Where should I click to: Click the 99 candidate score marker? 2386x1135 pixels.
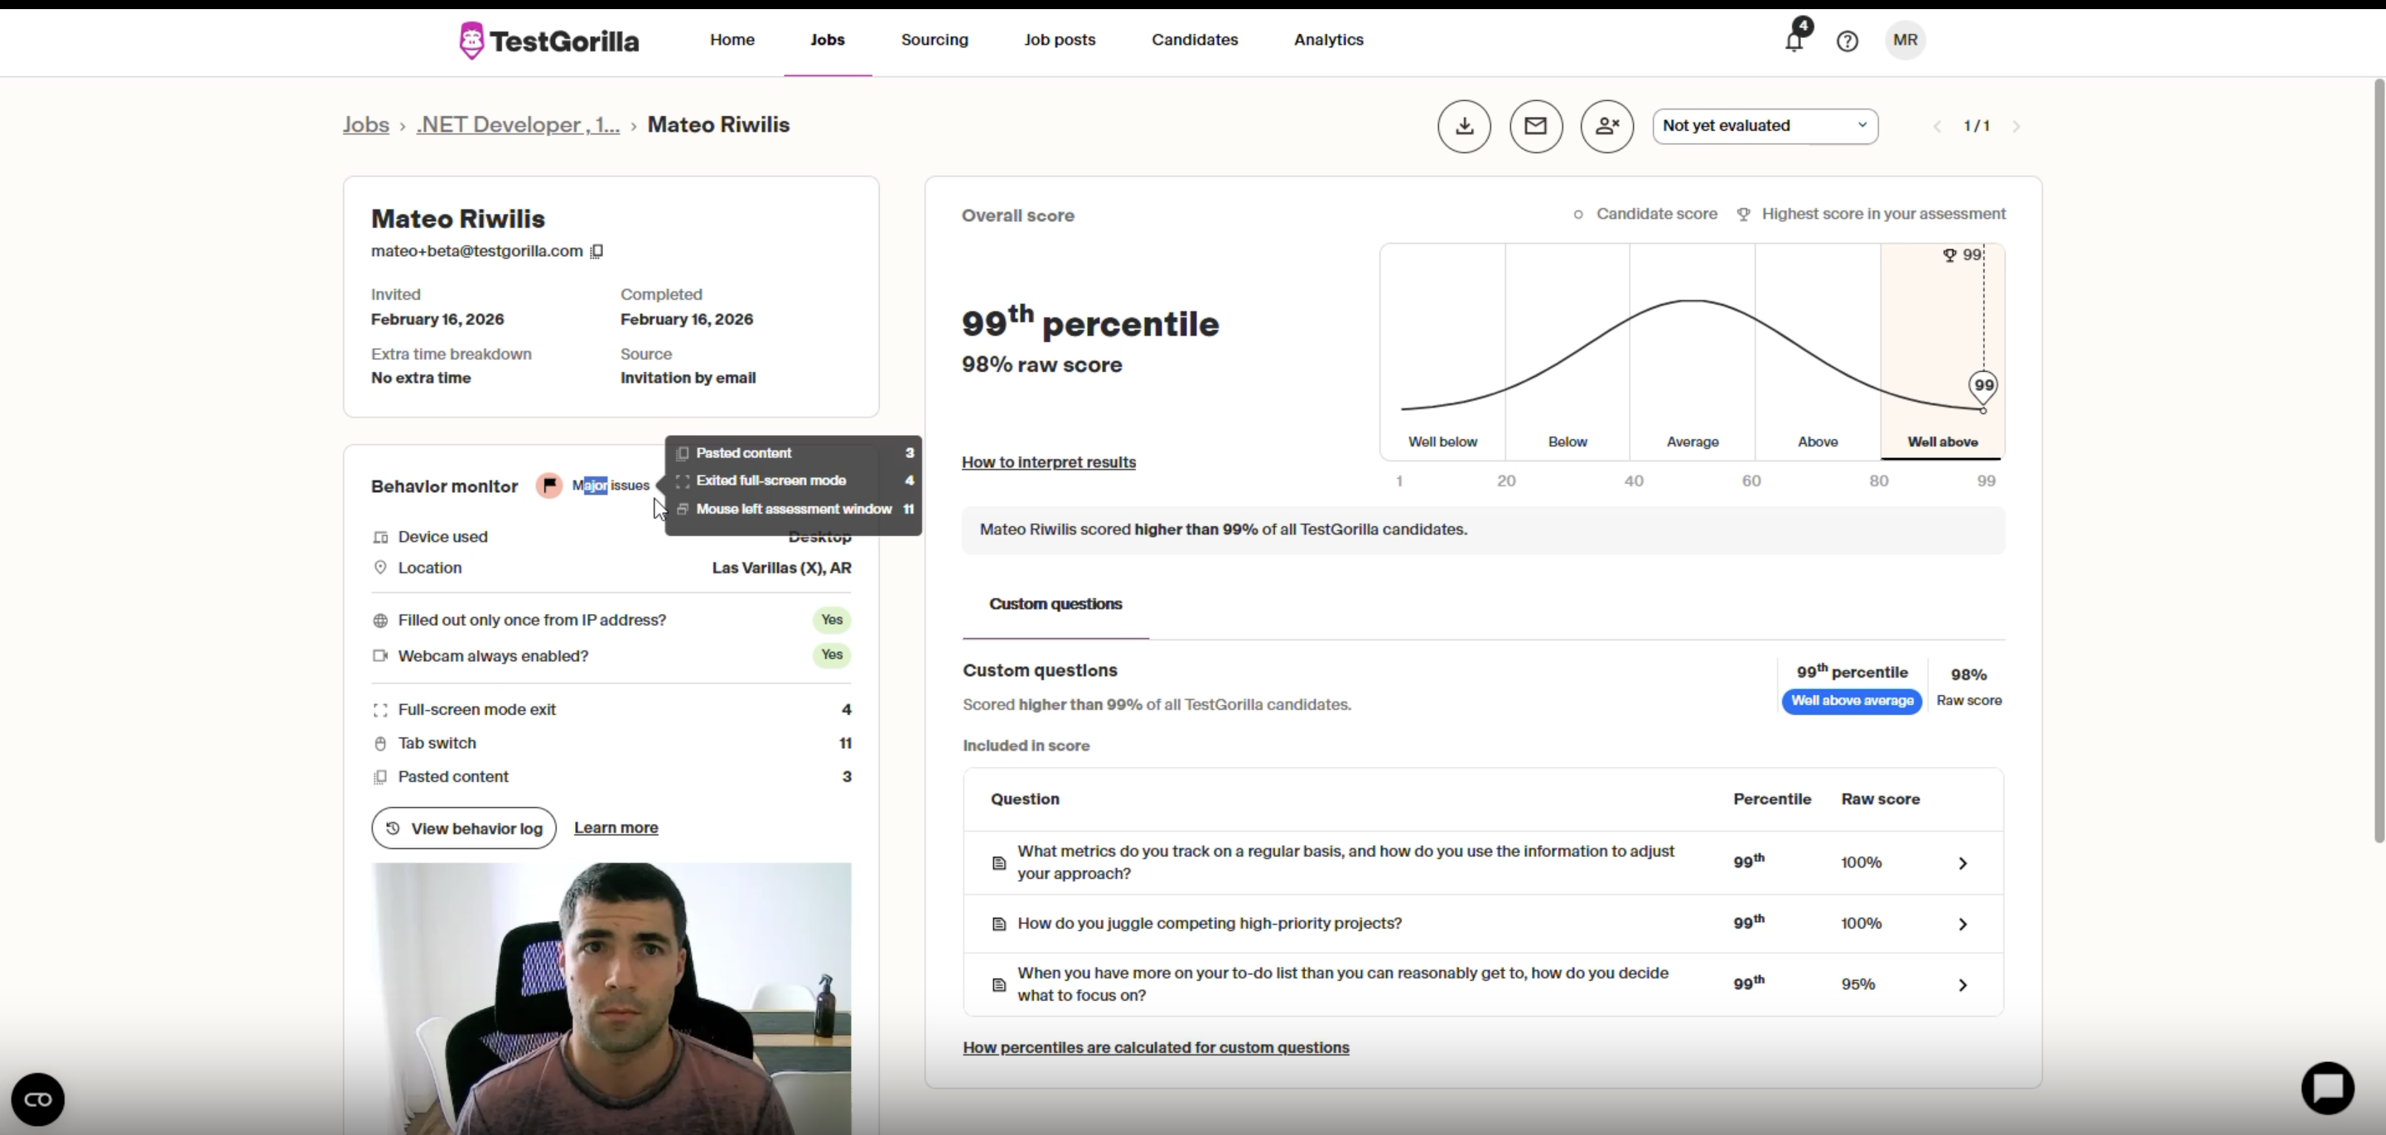click(1983, 385)
